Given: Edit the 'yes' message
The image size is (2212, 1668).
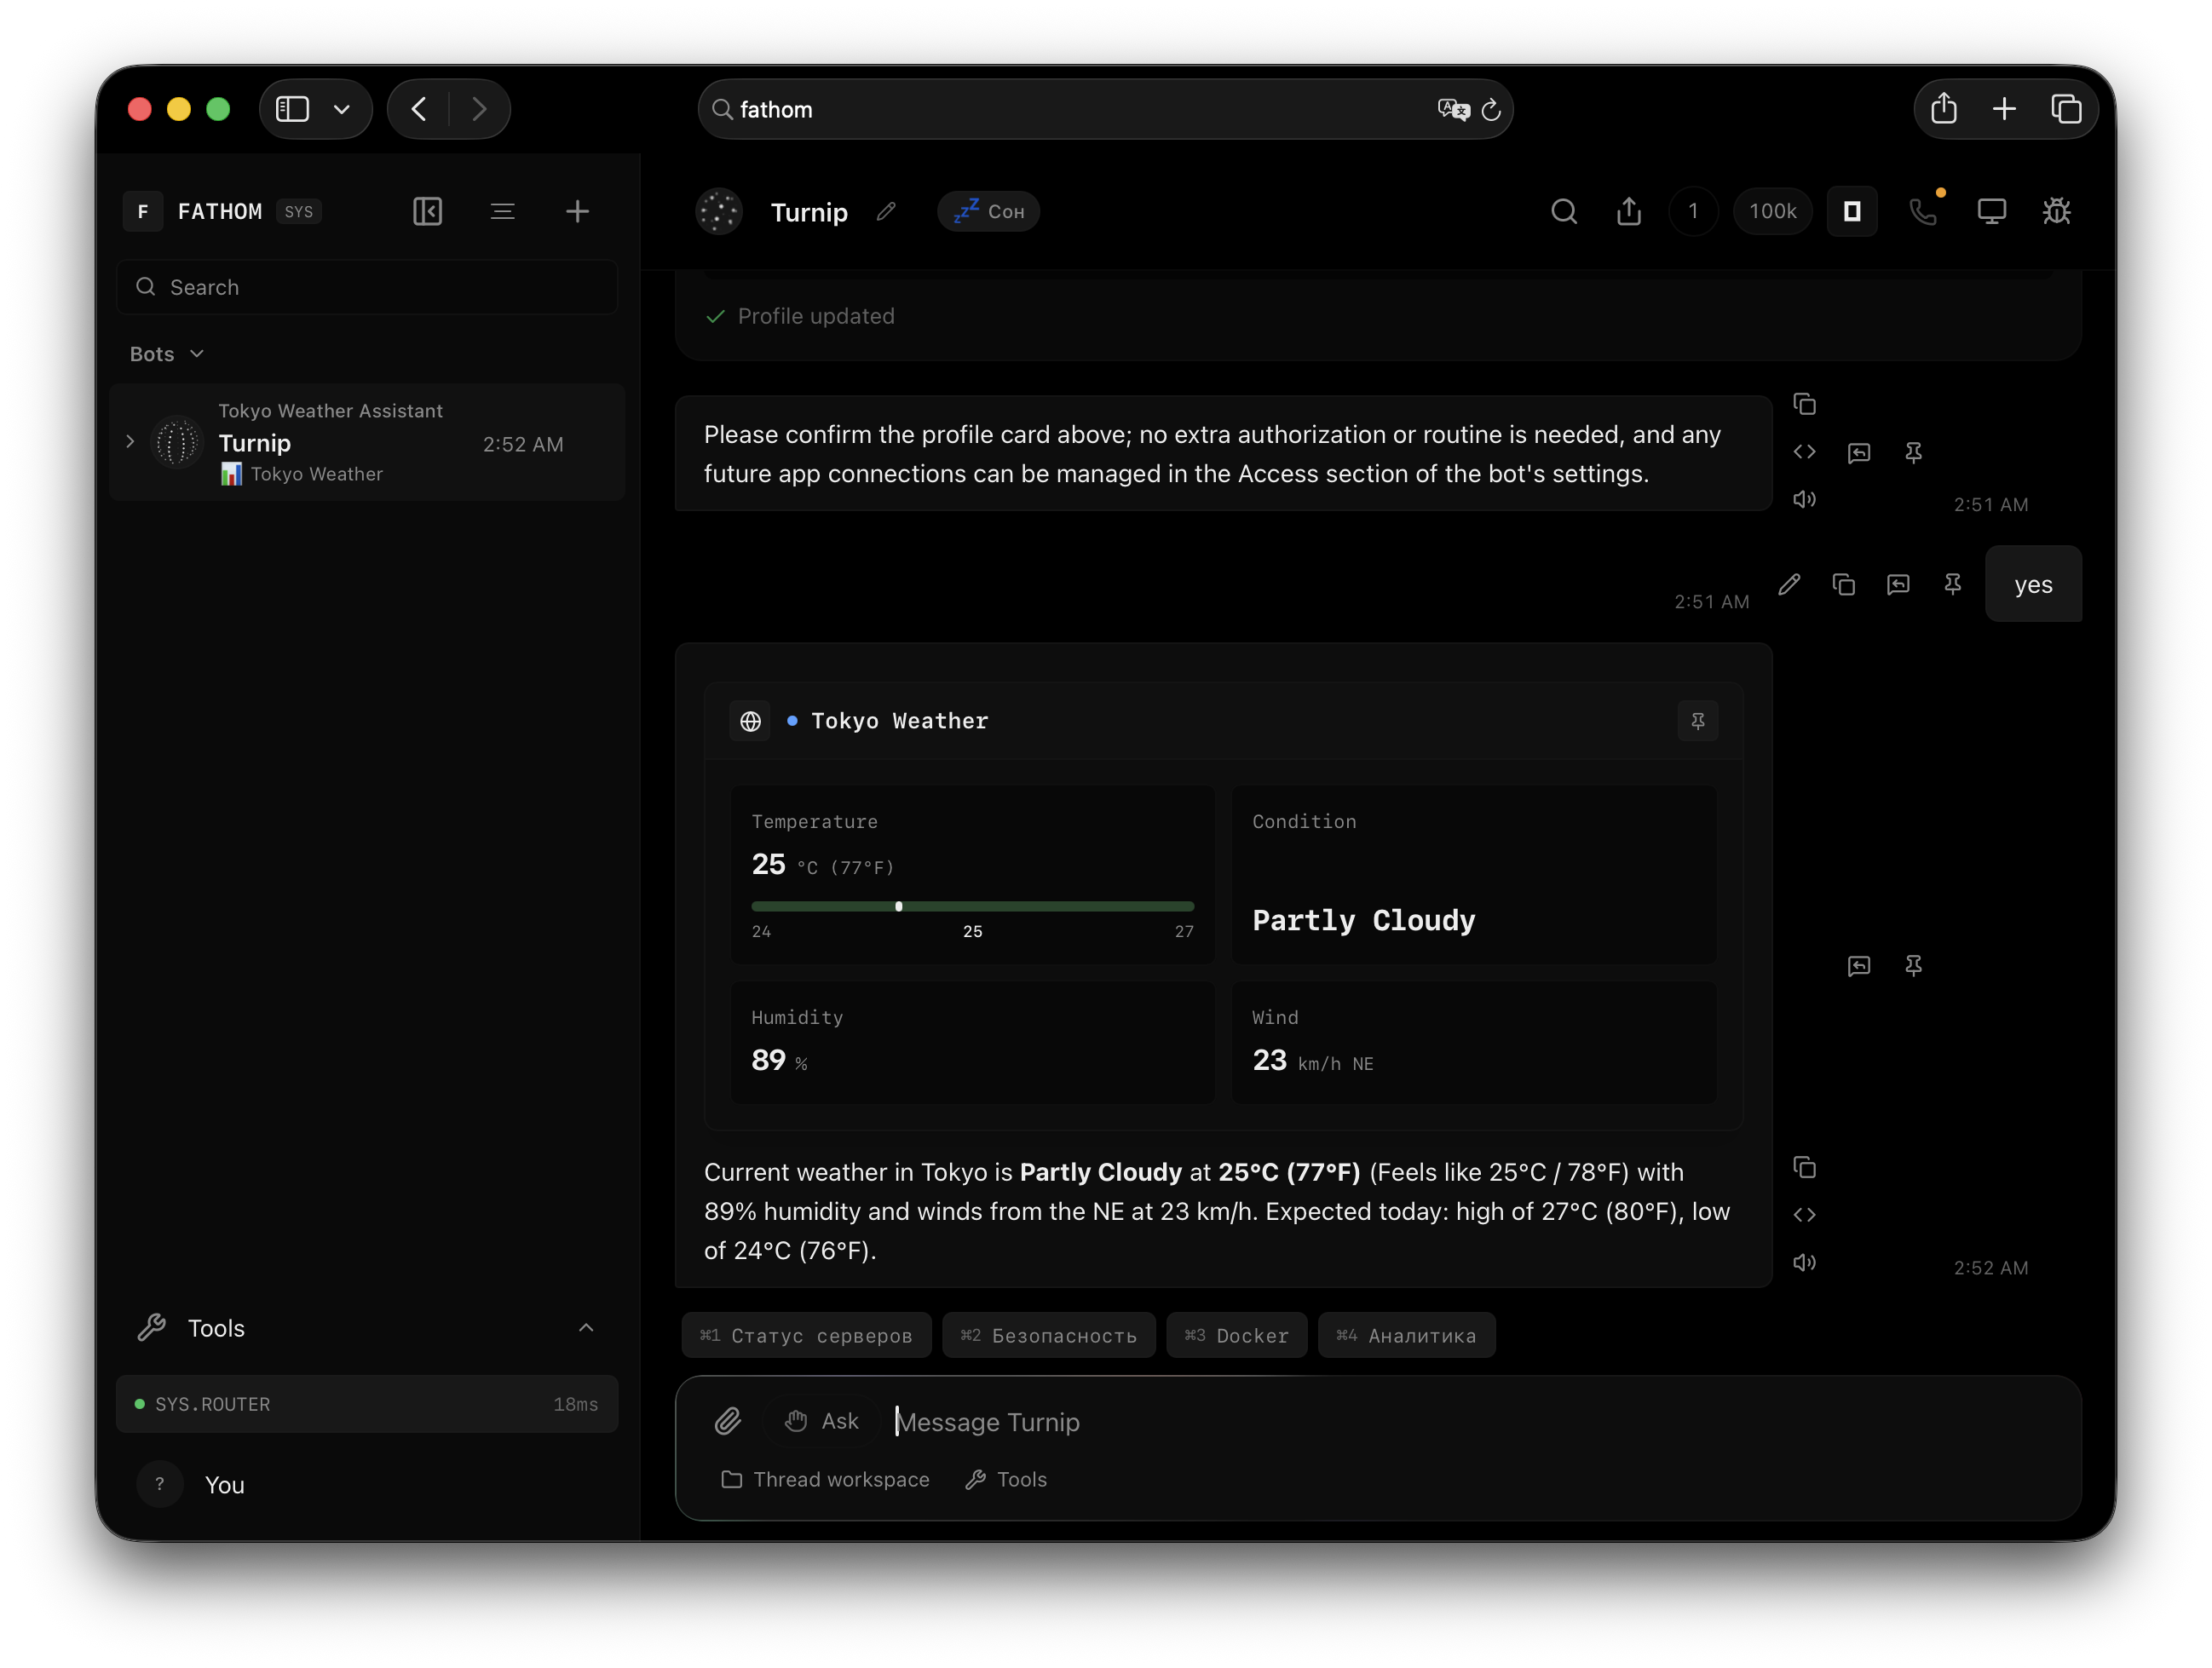Looking at the screenshot, I should 1790,584.
